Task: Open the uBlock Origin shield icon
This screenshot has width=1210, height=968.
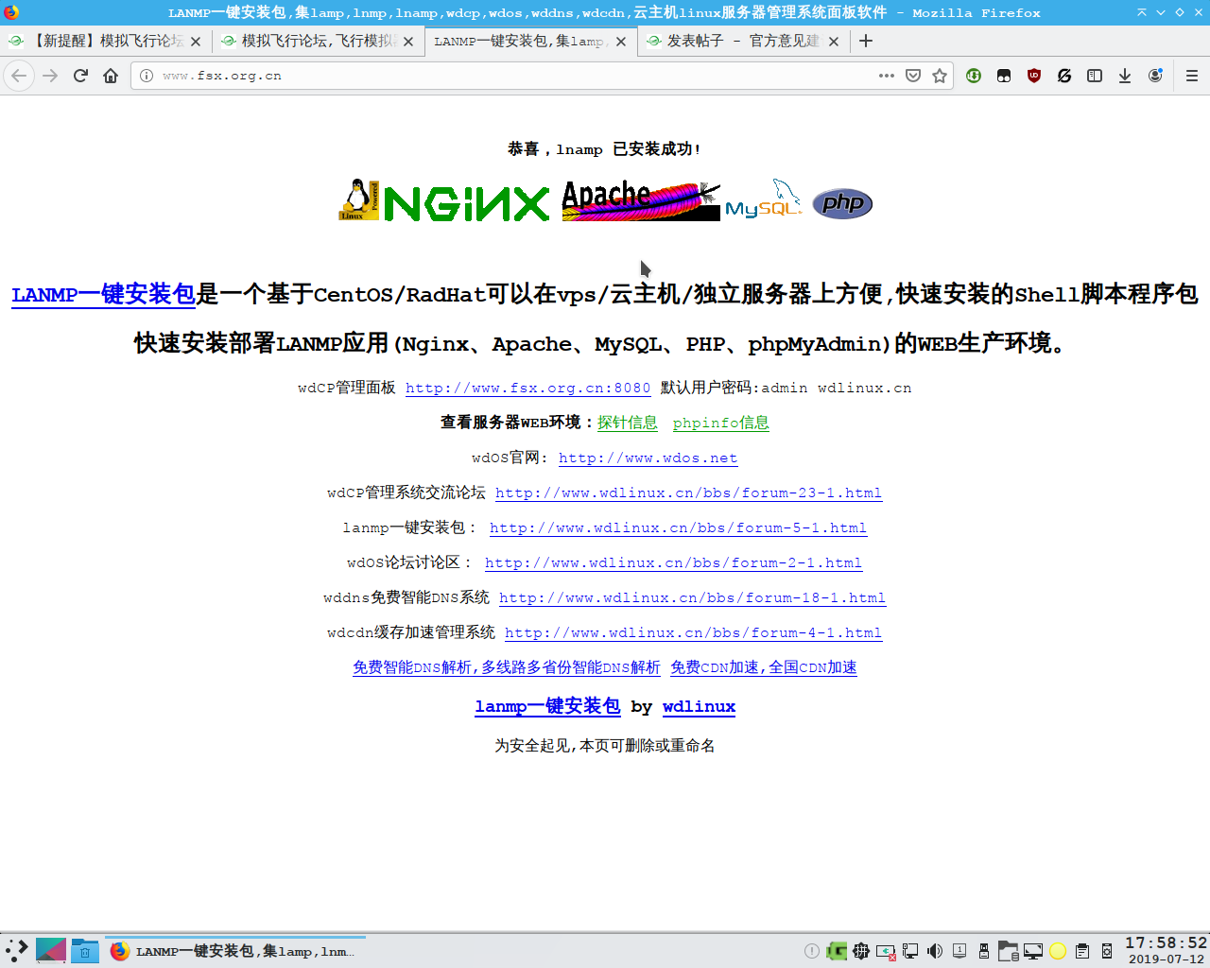Action: 1034,76
